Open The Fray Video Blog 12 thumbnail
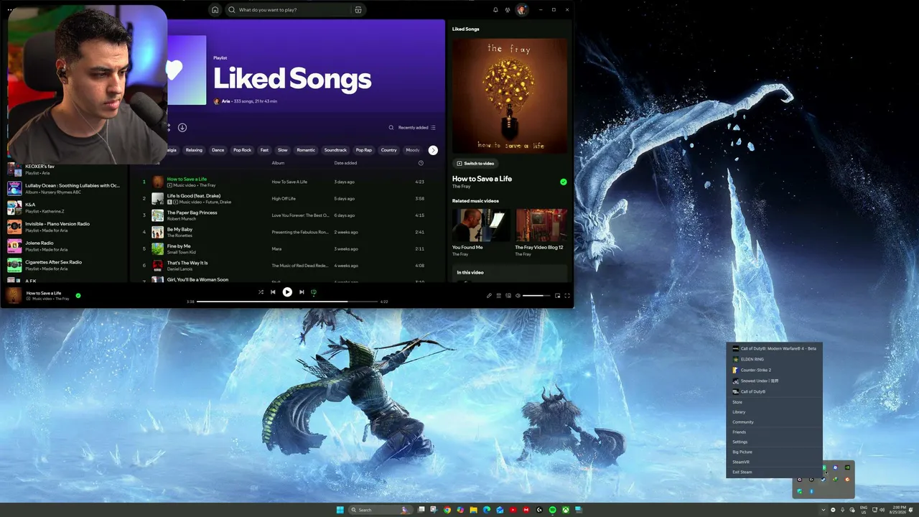The width and height of the screenshot is (919, 517). pyautogui.click(x=541, y=225)
